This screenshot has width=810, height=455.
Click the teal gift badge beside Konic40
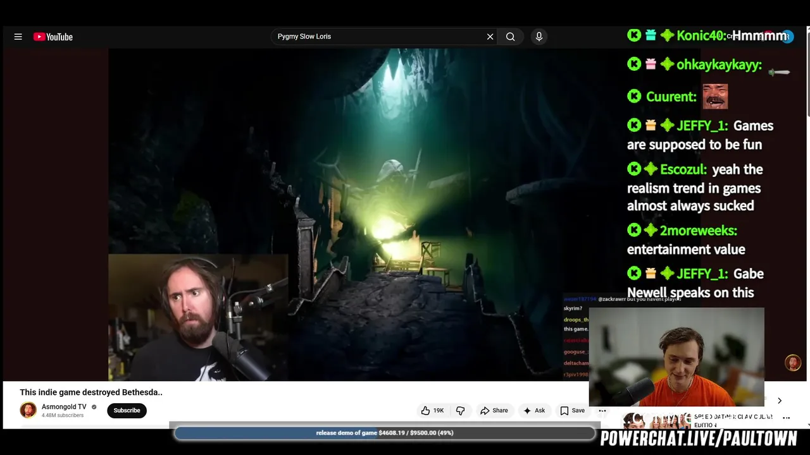pos(651,35)
